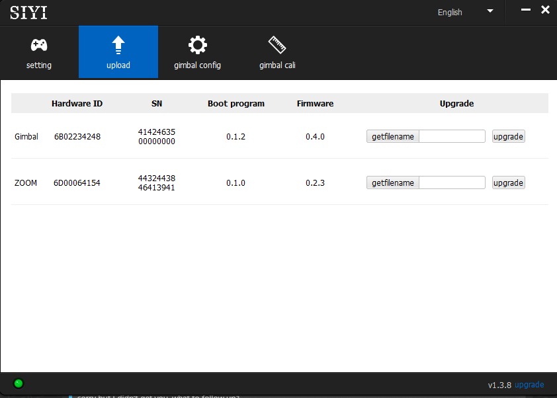Viewport: 557px width, 398px height.
Task: Select the upload tab
Action: pyautogui.click(x=118, y=52)
